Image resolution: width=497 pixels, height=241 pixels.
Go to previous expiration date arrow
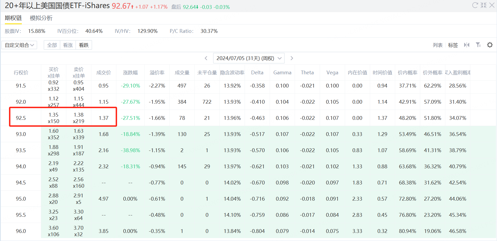pos(206,58)
